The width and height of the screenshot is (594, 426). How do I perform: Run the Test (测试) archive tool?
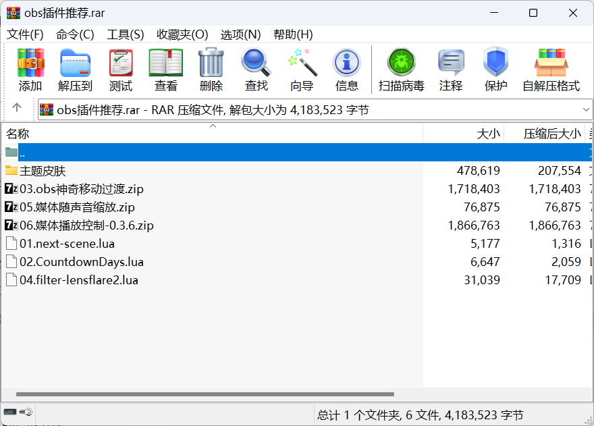coord(121,70)
